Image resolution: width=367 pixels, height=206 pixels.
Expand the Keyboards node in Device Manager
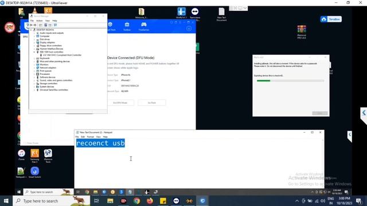tap(34, 58)
